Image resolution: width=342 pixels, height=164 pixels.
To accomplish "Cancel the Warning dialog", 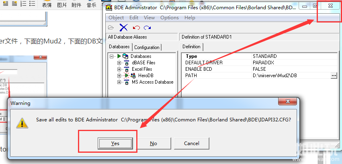I will [192, 143].
